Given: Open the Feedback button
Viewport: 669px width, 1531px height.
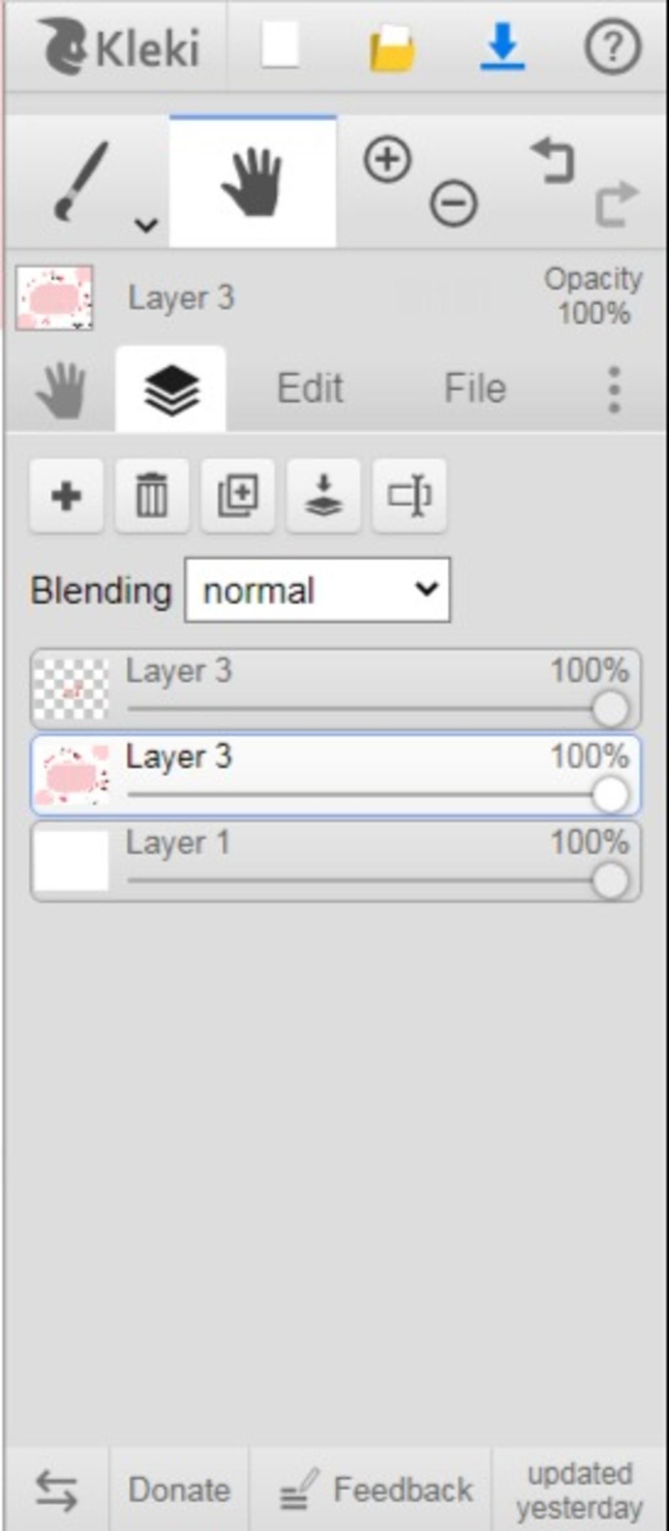Looking at the screenshot, I should [x=376, y=1489].
